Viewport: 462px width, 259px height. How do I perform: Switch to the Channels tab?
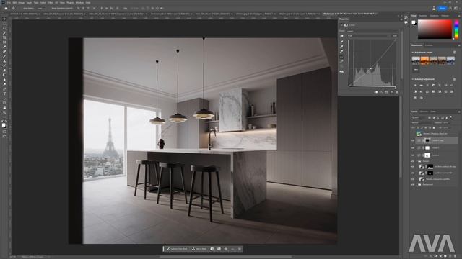coord(424,112)
